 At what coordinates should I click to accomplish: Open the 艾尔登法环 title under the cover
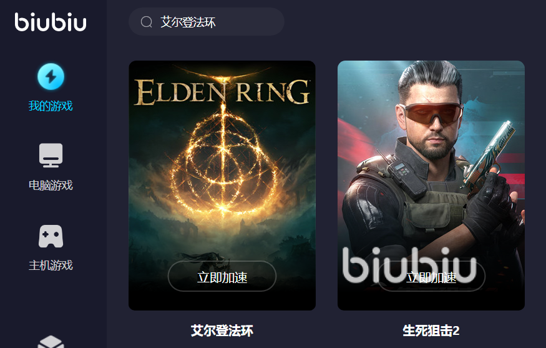point(222,331)
